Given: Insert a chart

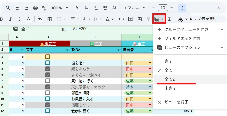Looking at the screenshot, I should (x=139, y=19).
